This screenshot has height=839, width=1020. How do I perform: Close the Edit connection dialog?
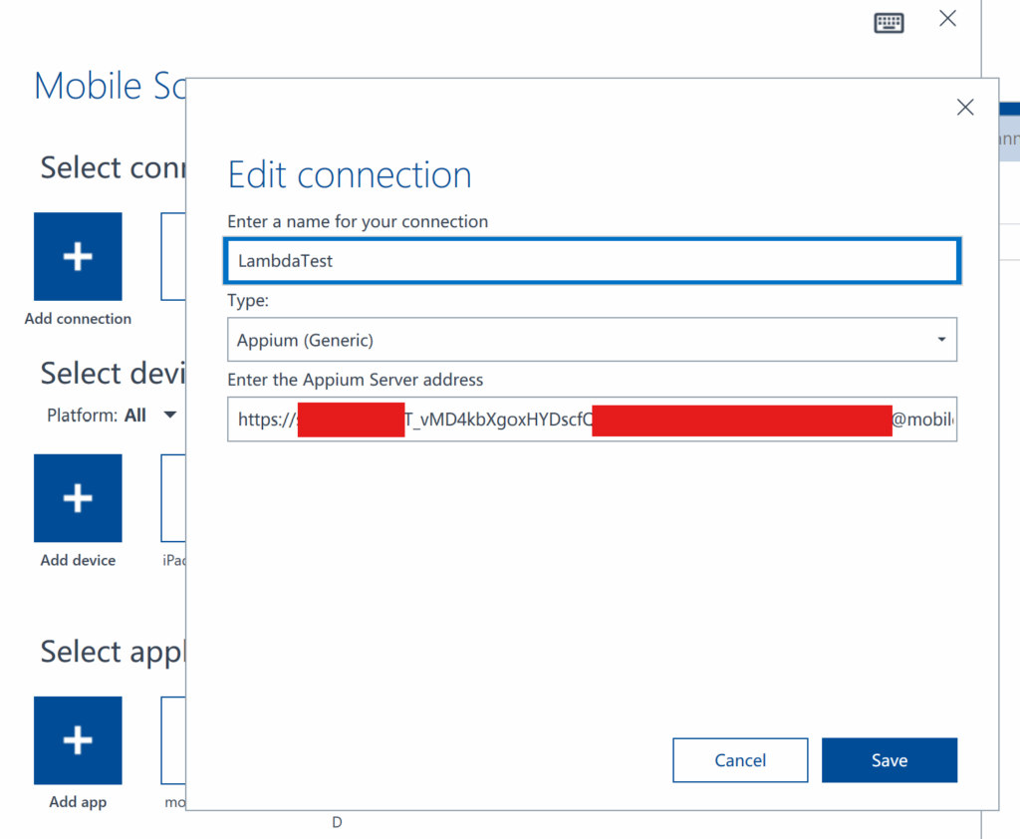click(x=965, y=107)
